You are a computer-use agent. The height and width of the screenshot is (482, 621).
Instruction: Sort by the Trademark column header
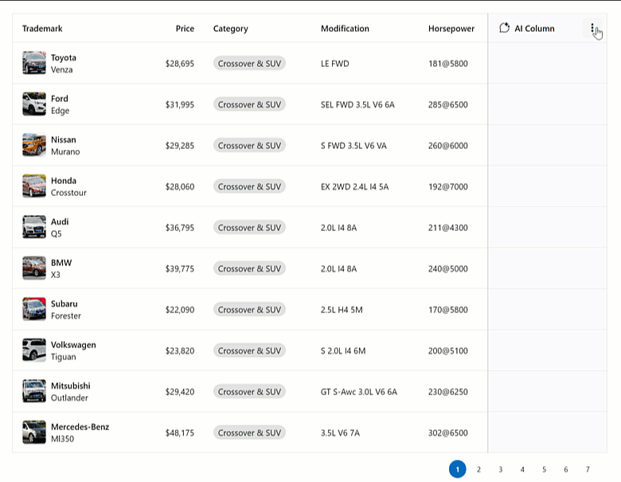coord(42,29)
